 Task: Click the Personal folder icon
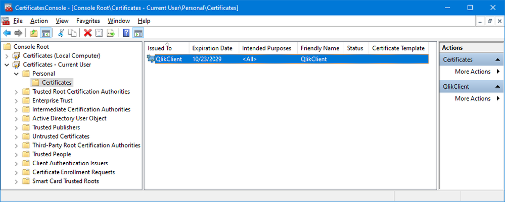pos(26,74)
